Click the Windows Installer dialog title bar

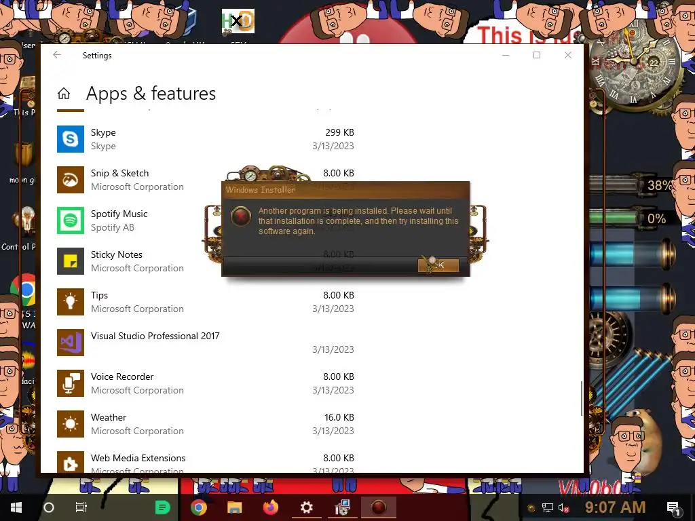click(x=345, y=190)
